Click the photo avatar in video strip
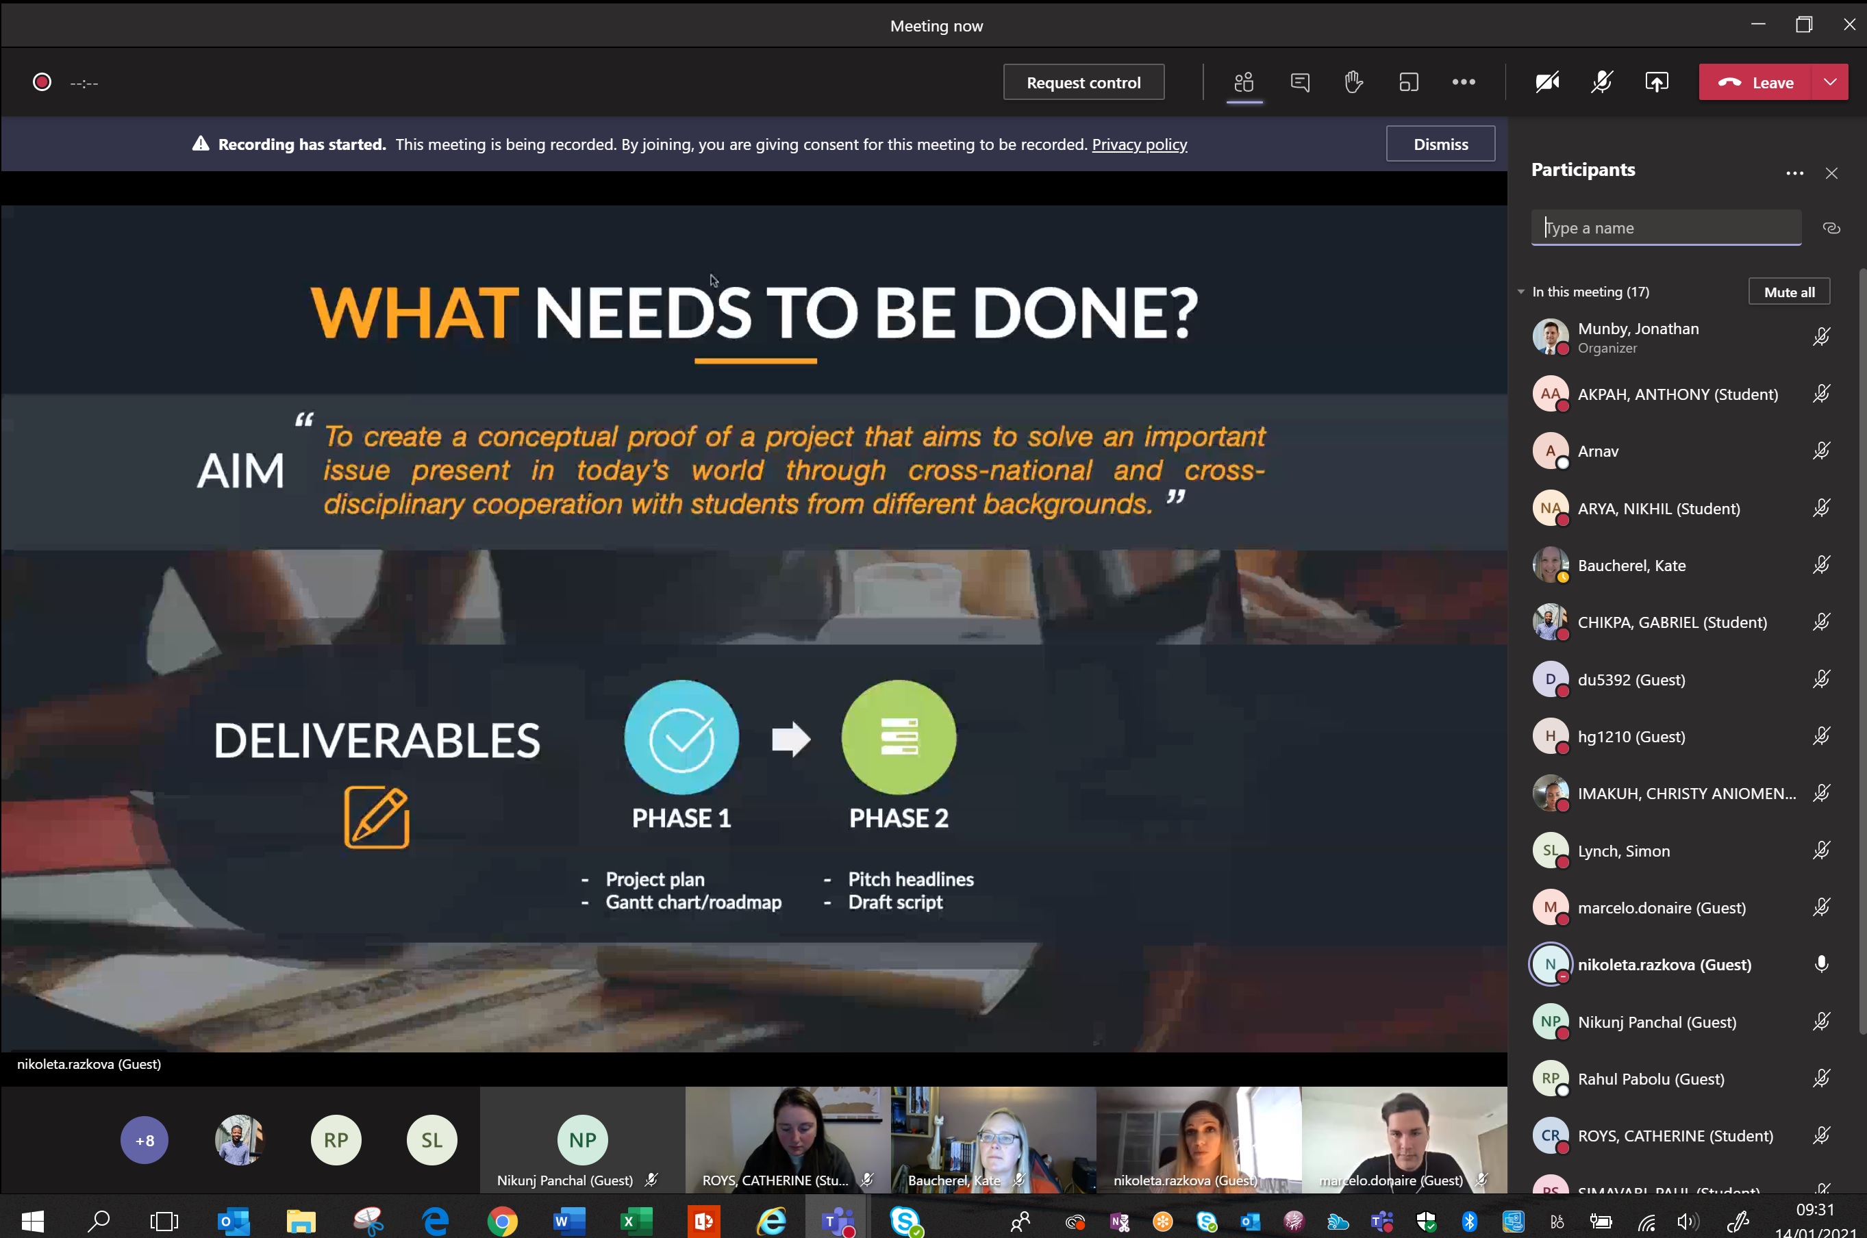 pyautogui.click(x=239, y=1139)
